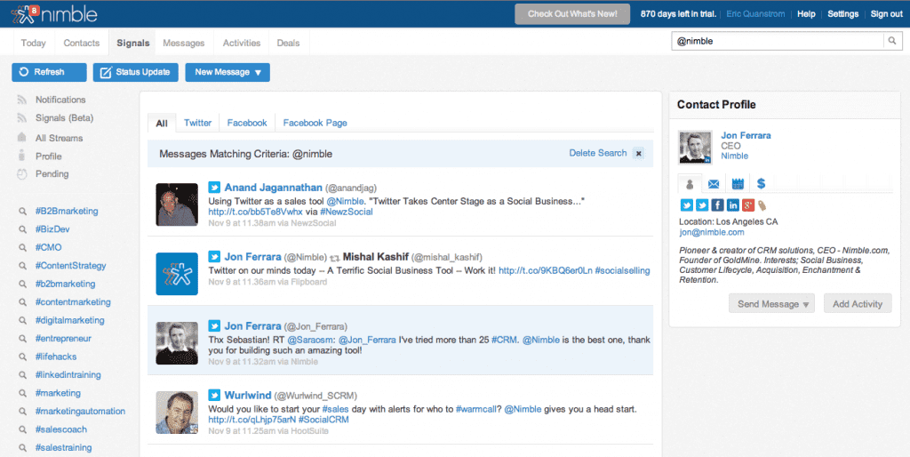
Task: Open the envelope messages tab in Contact Profile
Action: click(x=714, y=184)
